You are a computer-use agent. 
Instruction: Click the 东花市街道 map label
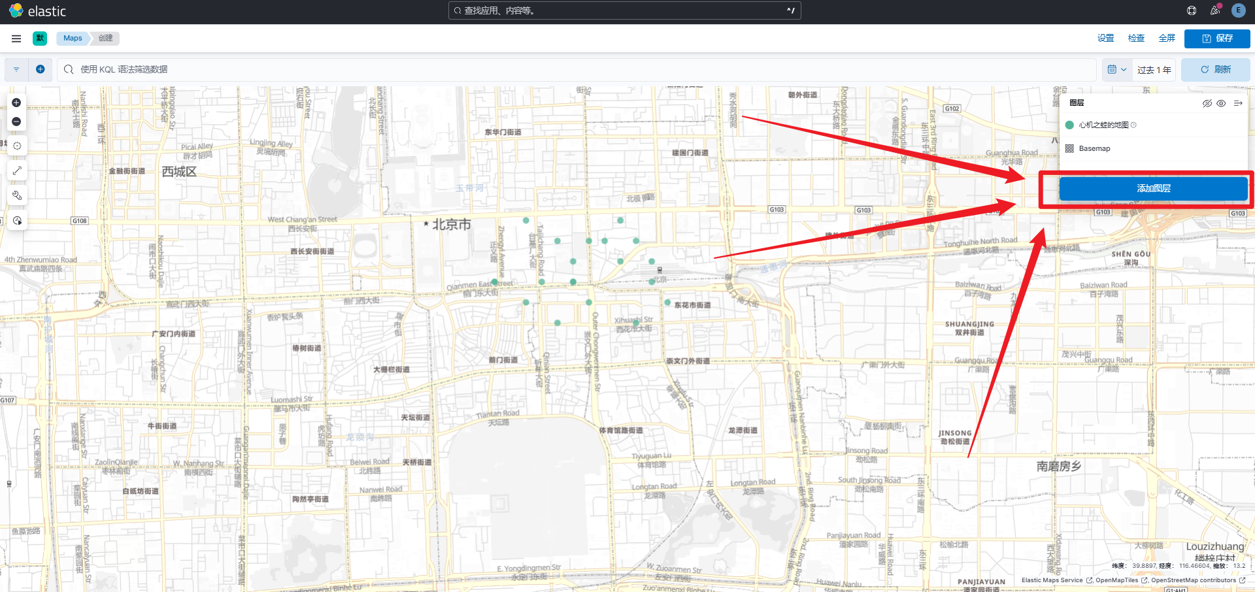[x=692, y=305]
